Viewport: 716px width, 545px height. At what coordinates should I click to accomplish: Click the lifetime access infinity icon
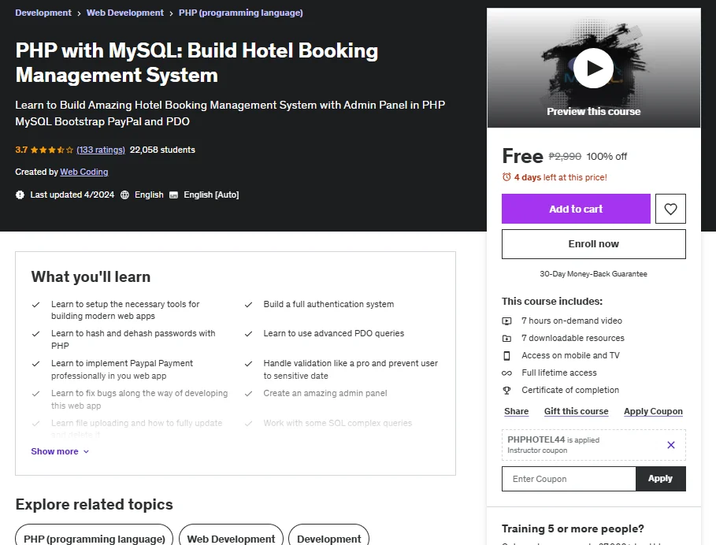point(506,373)
